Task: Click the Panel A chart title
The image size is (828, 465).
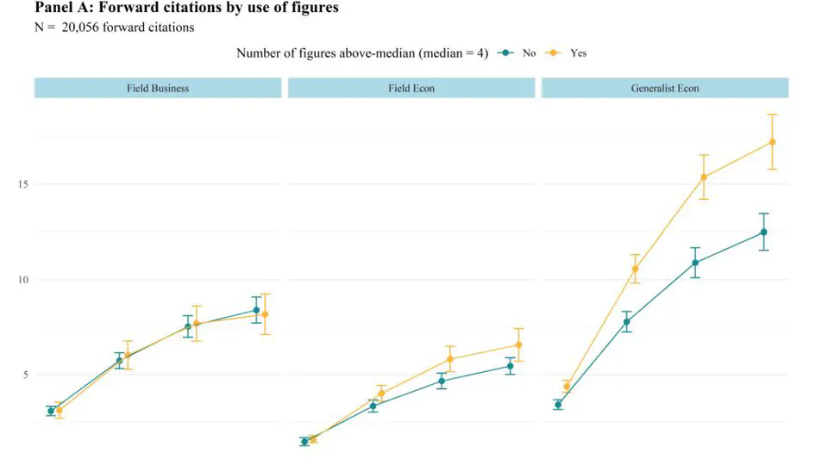Action: pyautogui.click(x=186, y=9)
